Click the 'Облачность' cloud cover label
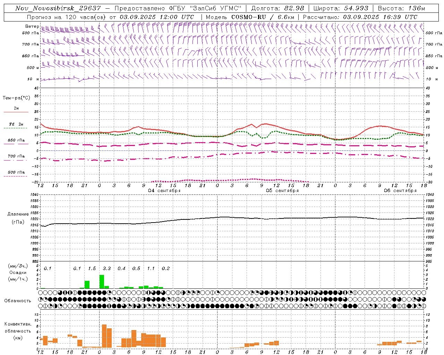The width and height of the screenshot is (444, 355). tap(18, 301)
